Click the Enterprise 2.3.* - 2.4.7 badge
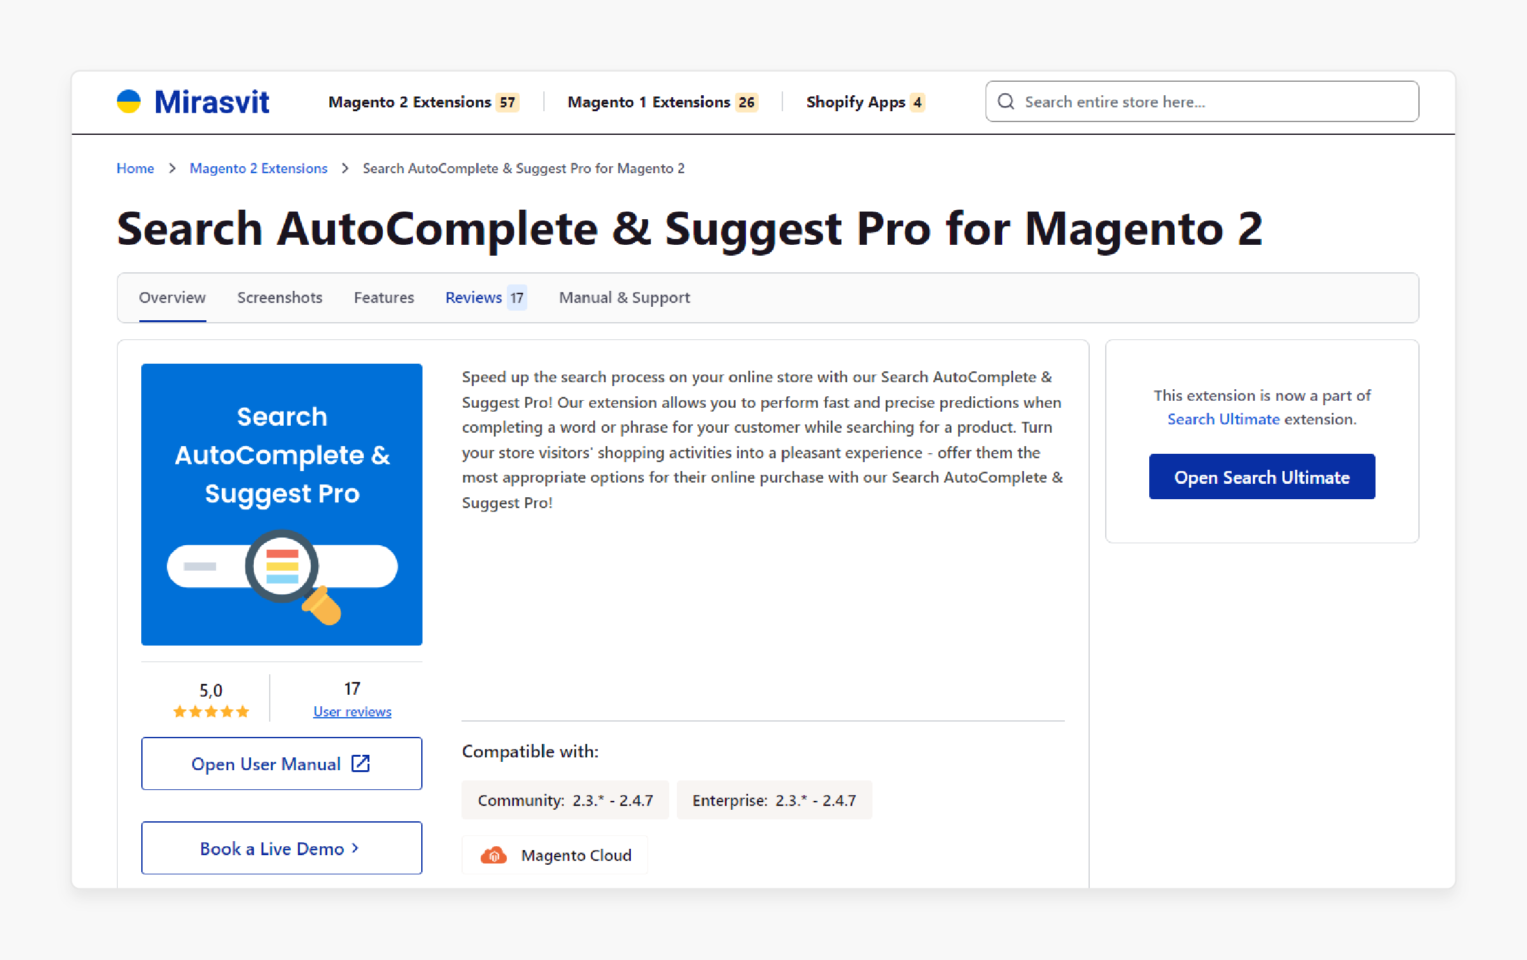1527x960 pixels. (774, 800)
